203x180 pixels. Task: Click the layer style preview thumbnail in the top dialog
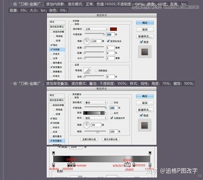[x=145, y=52]
